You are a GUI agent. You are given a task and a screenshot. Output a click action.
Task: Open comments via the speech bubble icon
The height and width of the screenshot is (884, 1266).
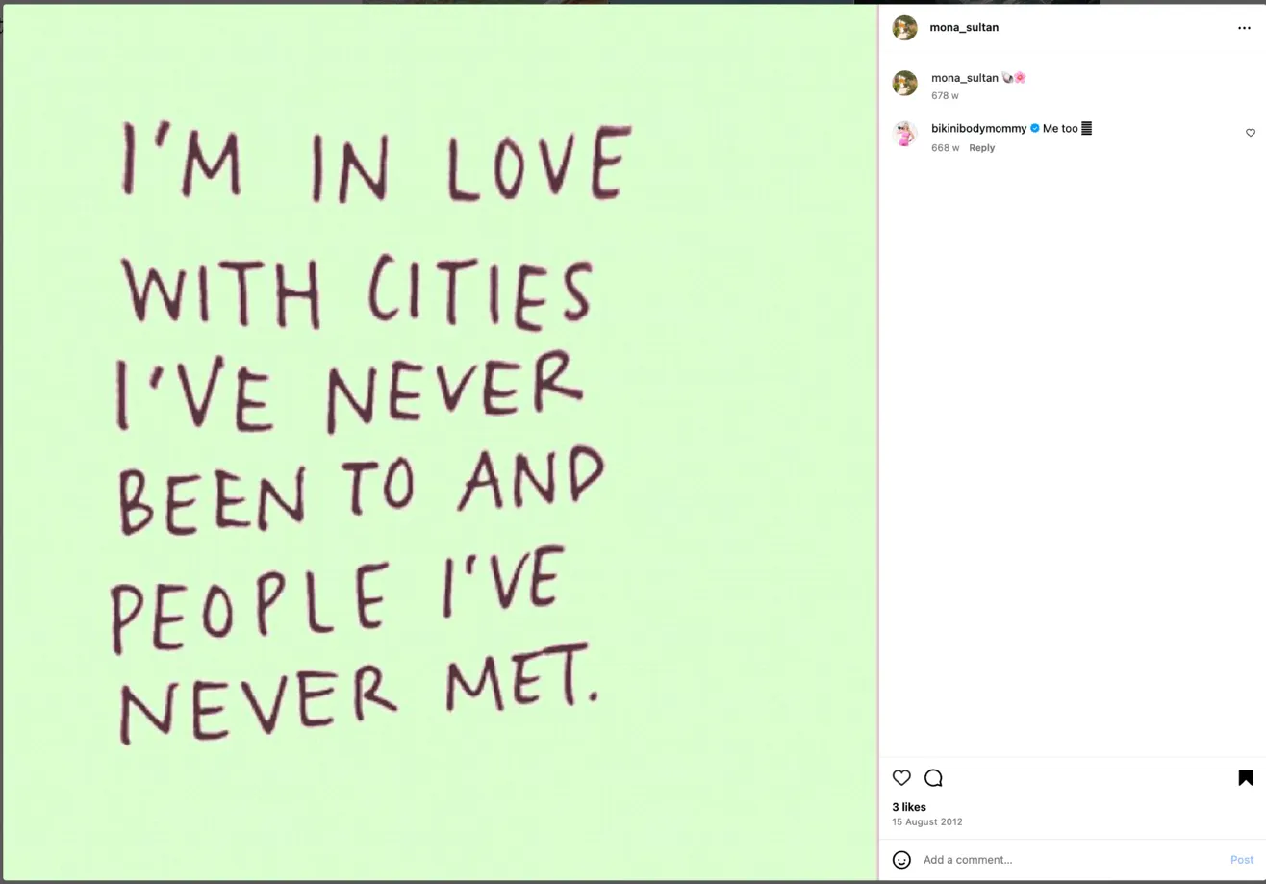933,778
